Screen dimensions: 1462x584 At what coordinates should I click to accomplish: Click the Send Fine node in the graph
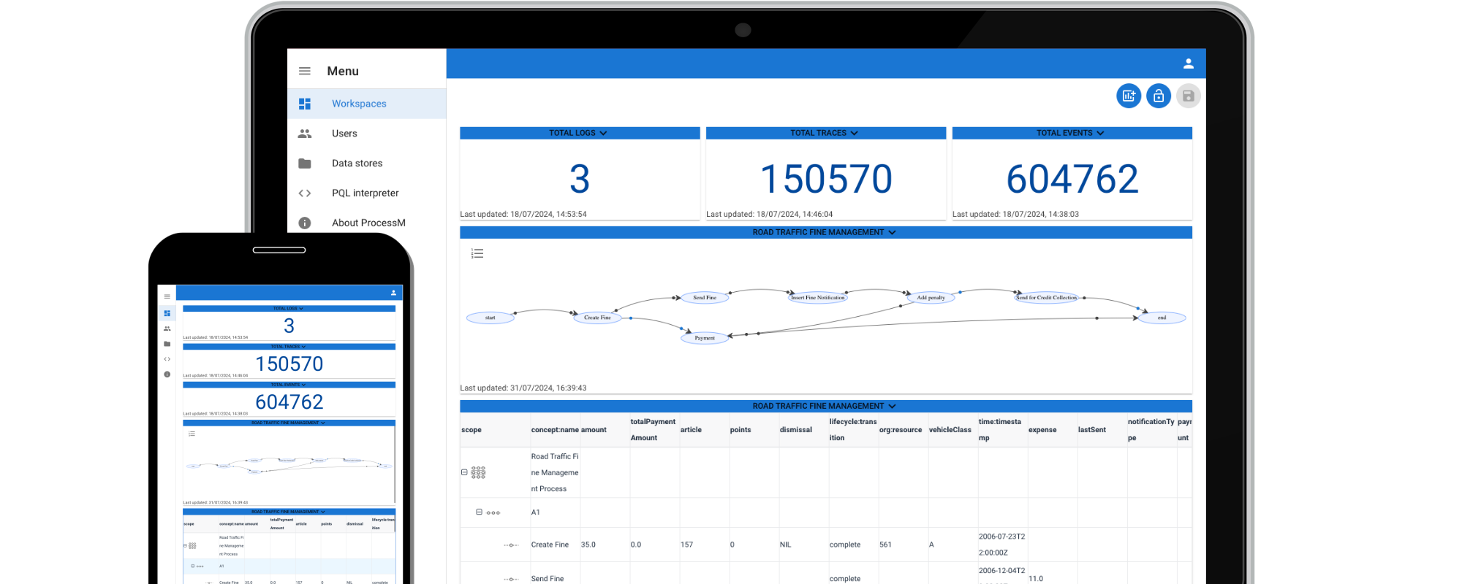tap(705, 297)
